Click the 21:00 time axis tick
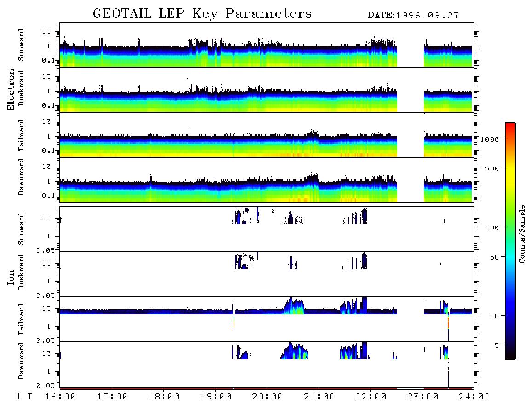The width and height of the screenshot is (525, 405). click(320, 397)
